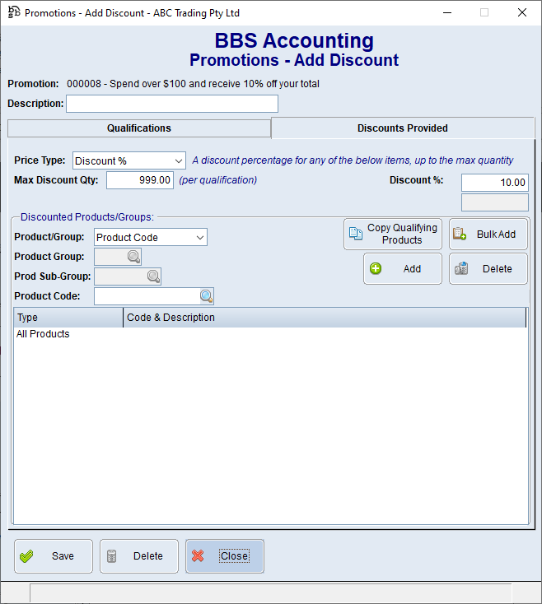Viewport: 542px width, 604px height.
Task: Click the red X Close icon
Action: coord(198,556)
